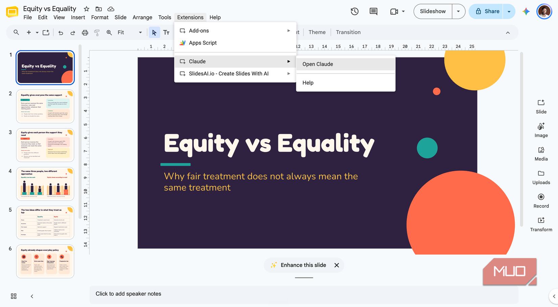Click the speaker notes field
The height and width of the screenshot is (307, 558).
[304, 294]
